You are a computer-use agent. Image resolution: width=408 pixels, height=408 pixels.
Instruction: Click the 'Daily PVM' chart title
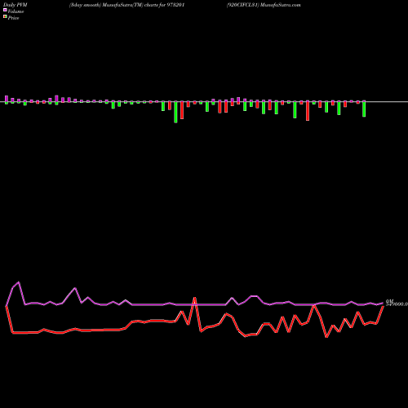[16, 5]
